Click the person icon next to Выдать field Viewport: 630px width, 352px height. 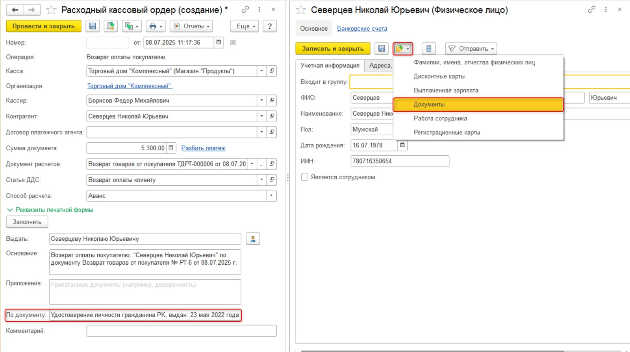(x=253, y=239)
